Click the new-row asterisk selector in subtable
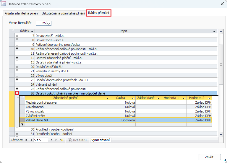This screenshot has height=163, width=227. (22, 125)
